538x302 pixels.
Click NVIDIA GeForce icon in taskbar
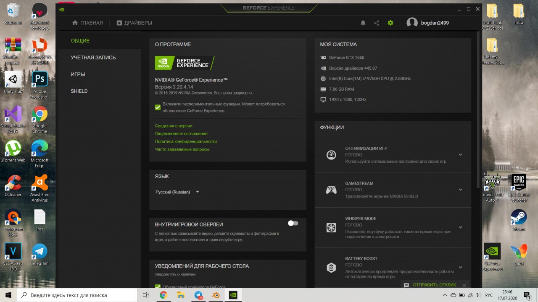click(x=233, y=295)
